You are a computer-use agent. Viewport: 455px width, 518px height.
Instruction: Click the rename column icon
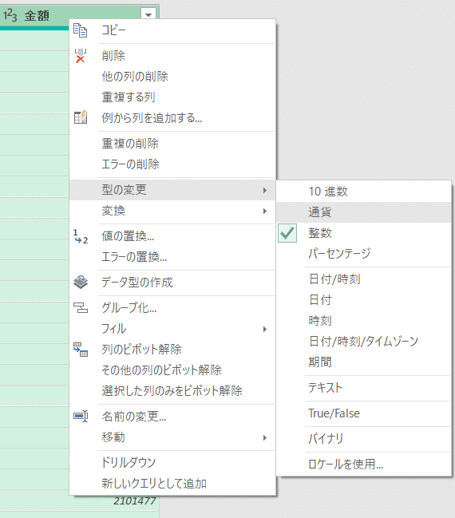coord(81,416)
